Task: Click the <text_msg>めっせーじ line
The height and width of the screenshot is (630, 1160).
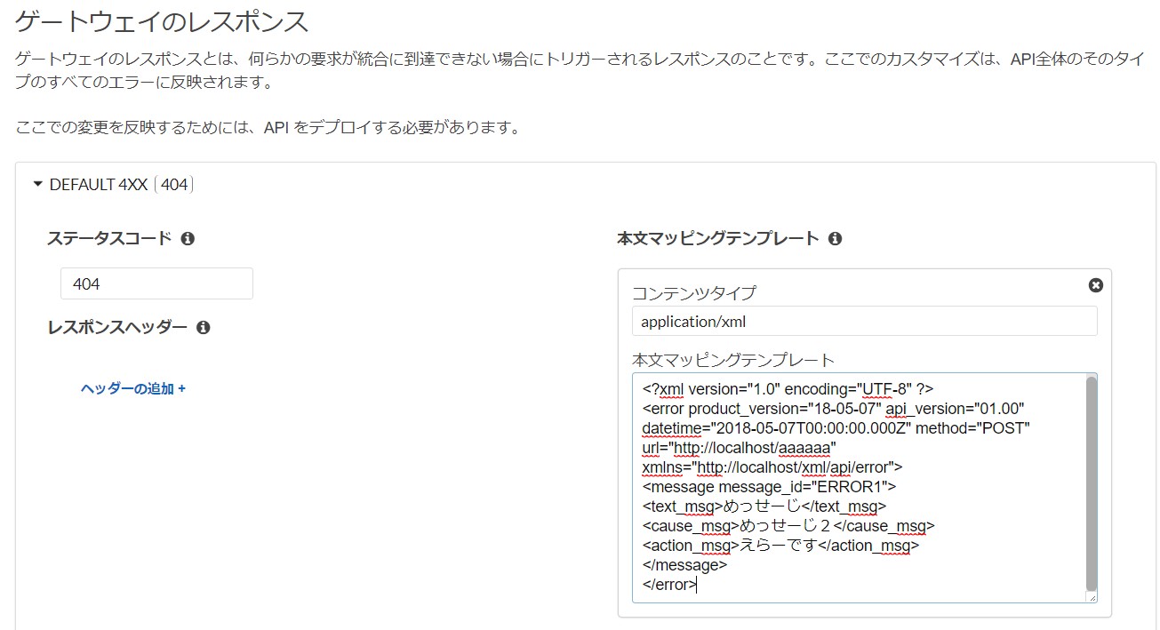Action: (764, 506)
